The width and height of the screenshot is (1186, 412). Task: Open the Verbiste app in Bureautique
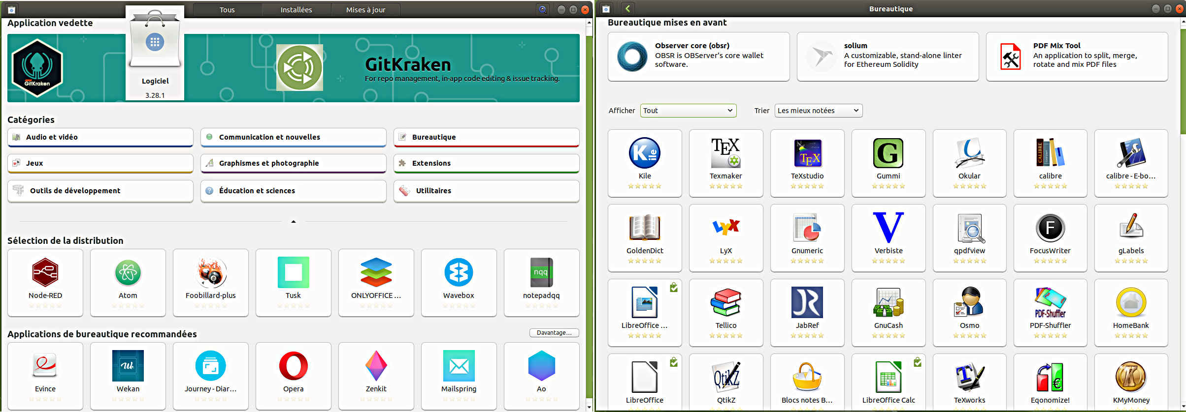(889, 238)
